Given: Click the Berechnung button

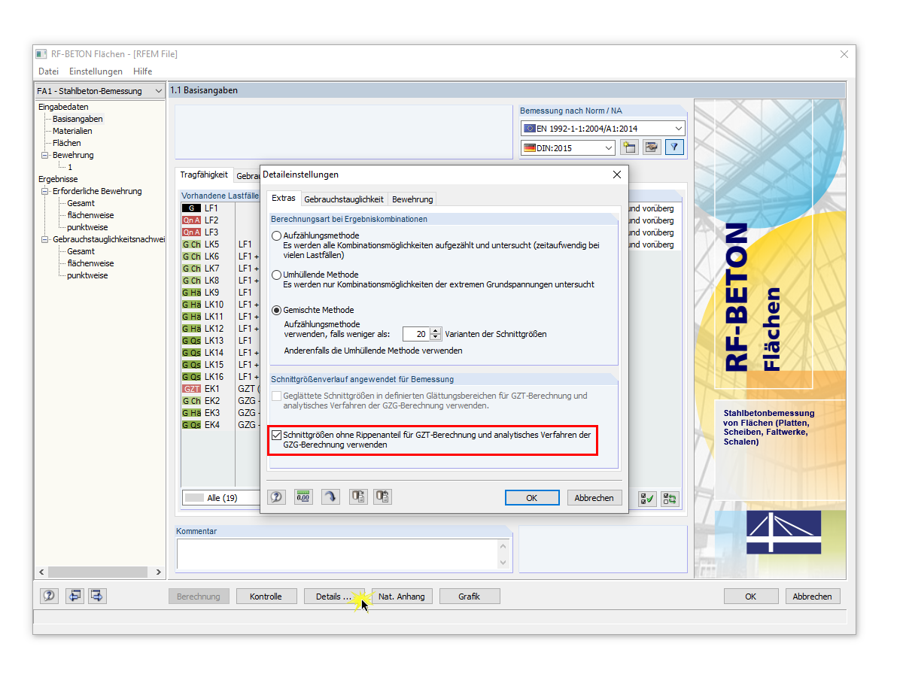Looking at the screenshot, I should click(x=199, y=597).
